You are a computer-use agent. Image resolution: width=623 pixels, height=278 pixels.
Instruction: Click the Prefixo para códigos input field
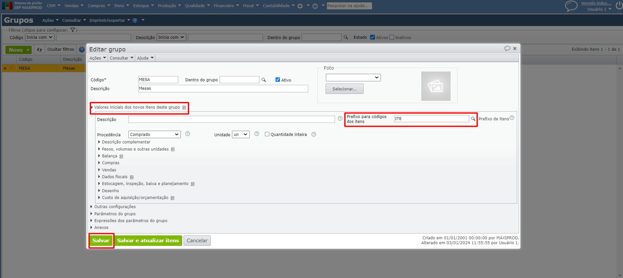[431, 119]
